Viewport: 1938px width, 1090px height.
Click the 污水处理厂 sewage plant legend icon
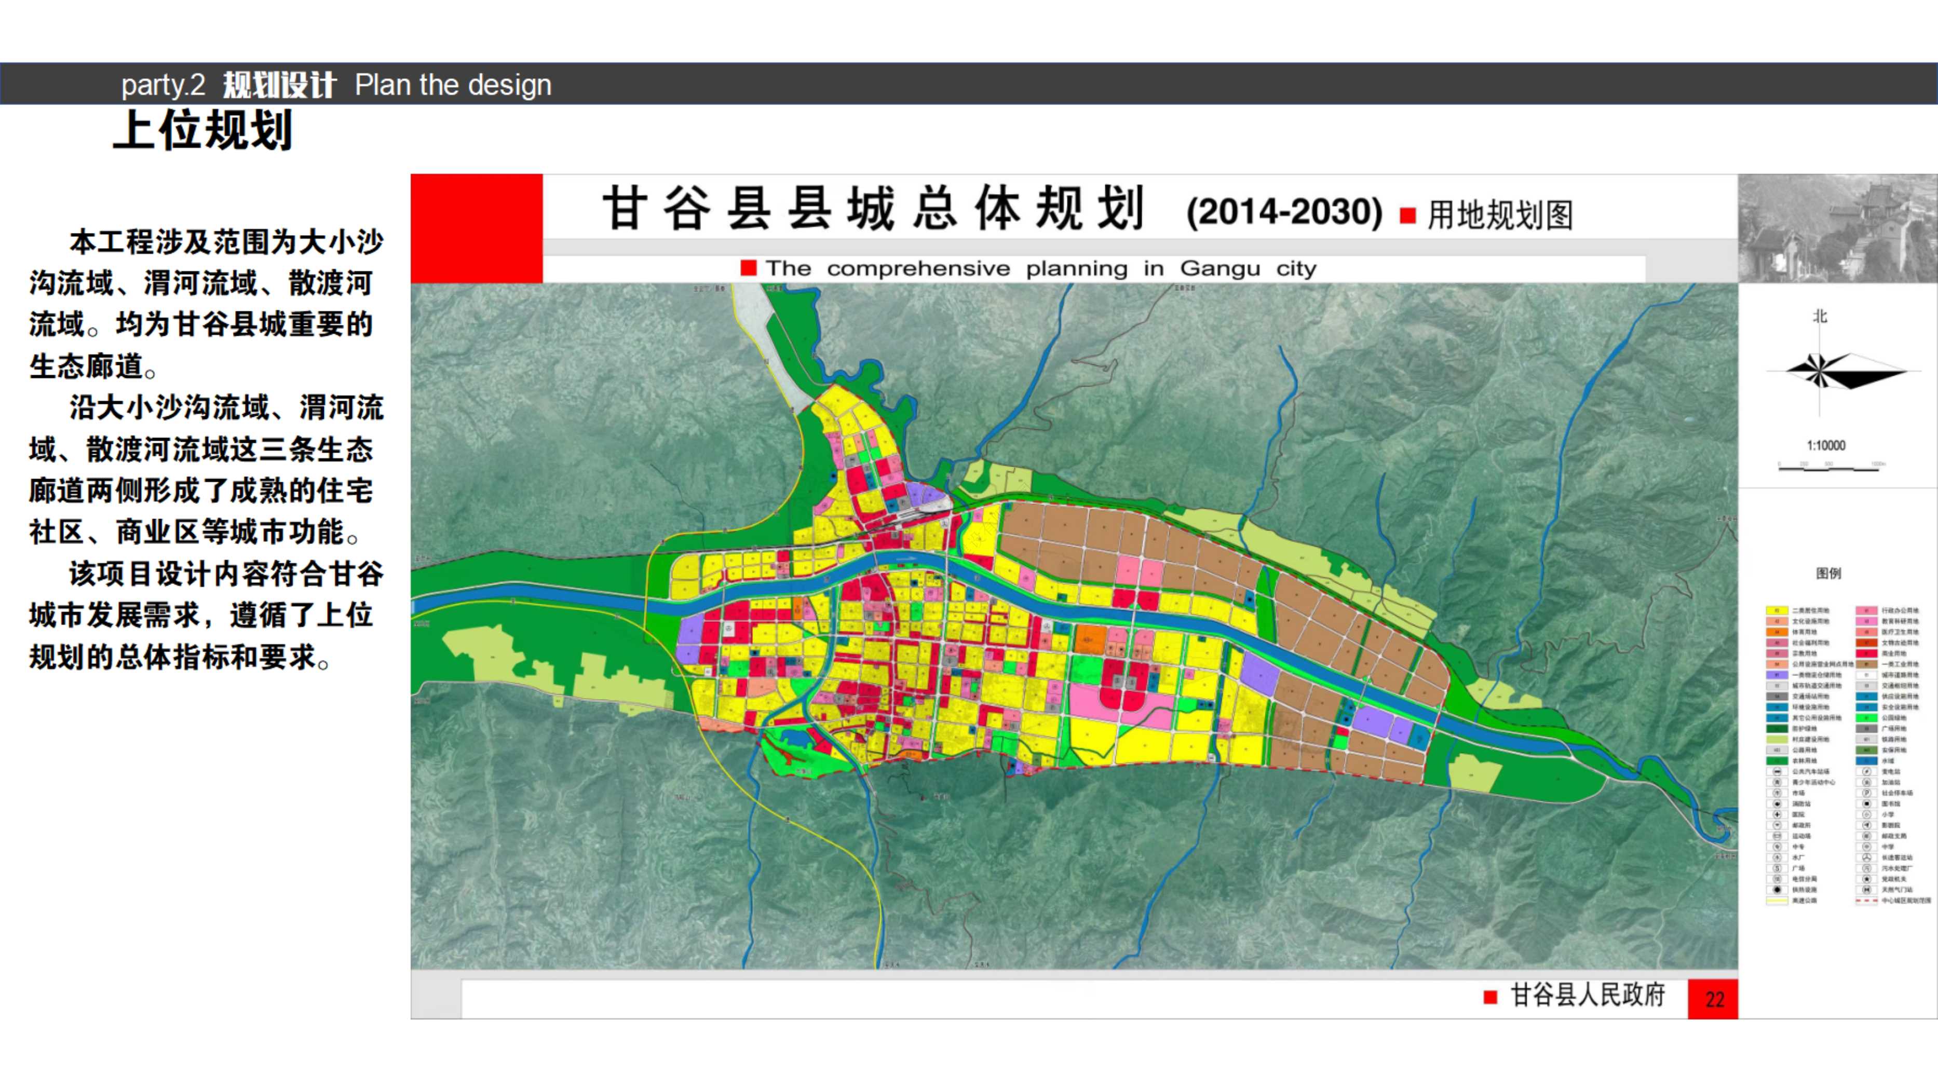[1867, 869]
